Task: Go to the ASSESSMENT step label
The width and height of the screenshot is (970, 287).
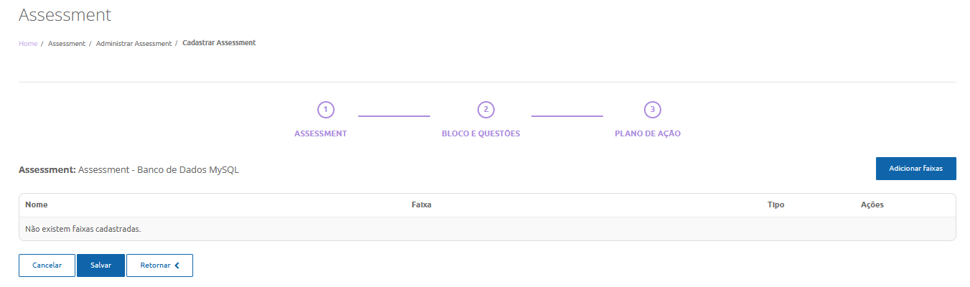Action: point(321,133)
